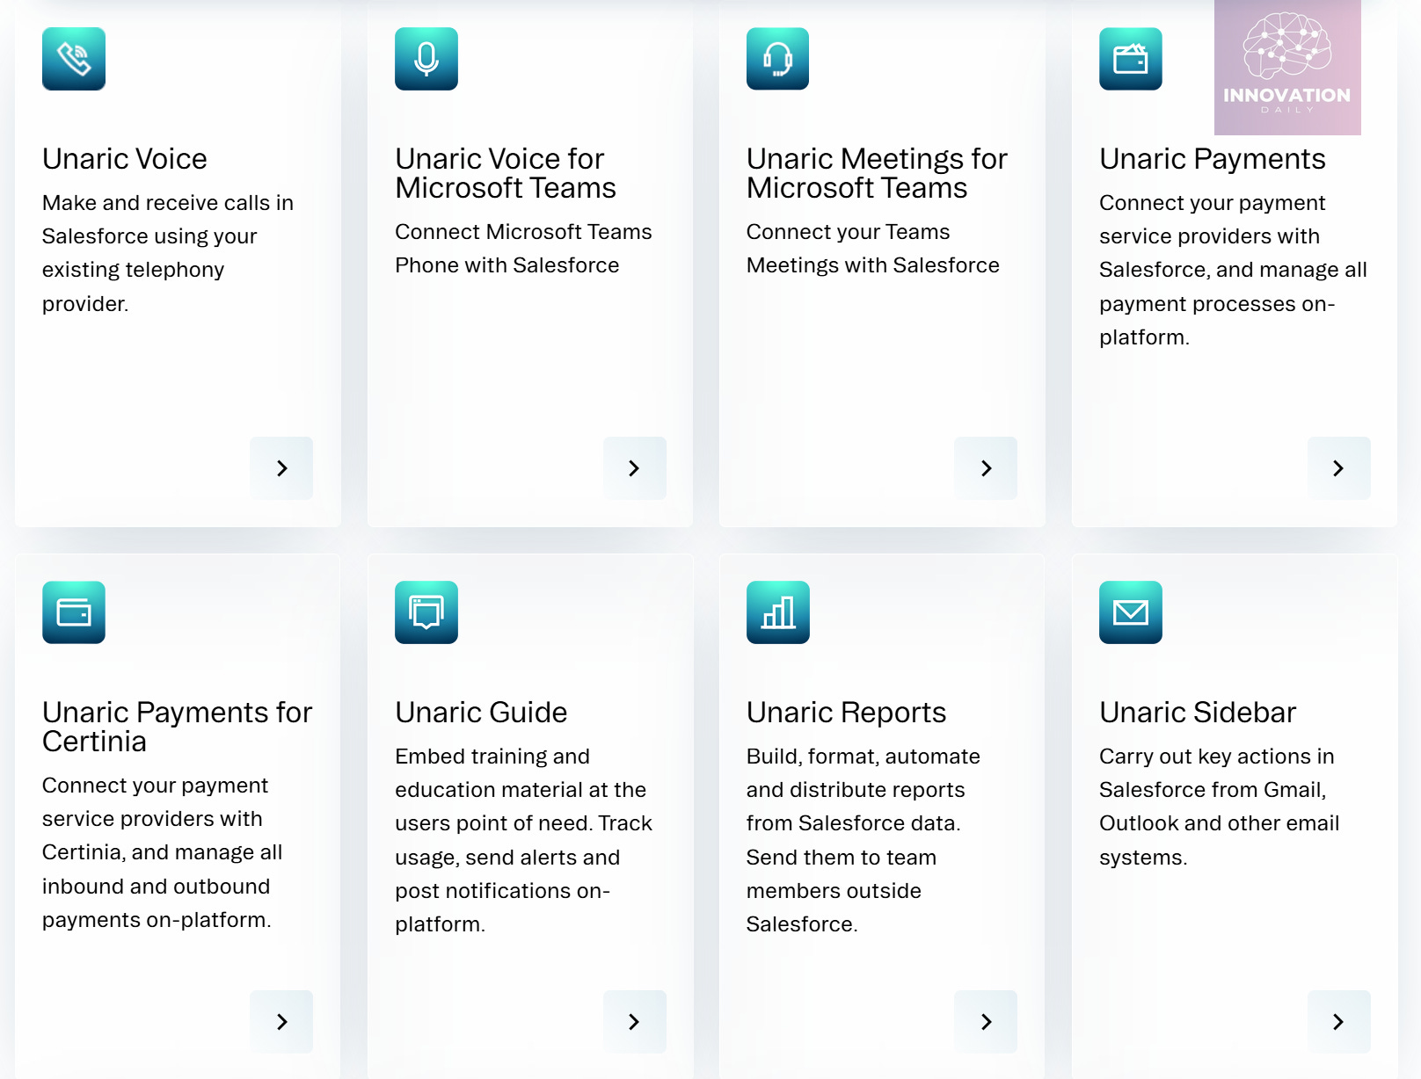Select the Unaric Payments heading

[x=1213, y=159]
